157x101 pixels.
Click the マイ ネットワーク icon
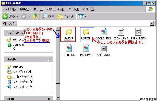[x=9, y=87]
